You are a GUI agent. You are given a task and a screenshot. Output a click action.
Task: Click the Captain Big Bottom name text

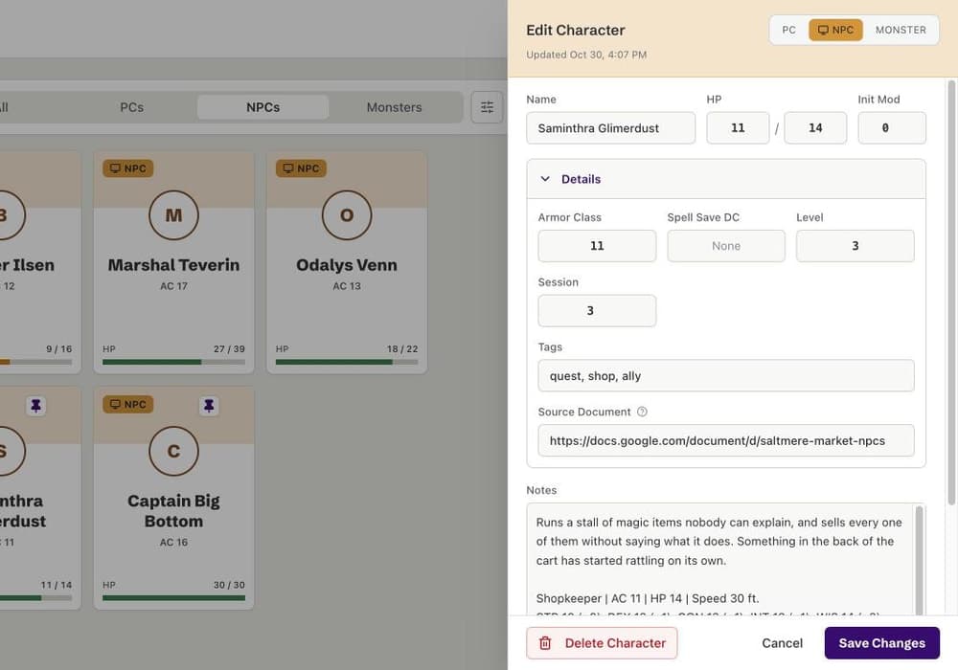(x=174, y=511)
